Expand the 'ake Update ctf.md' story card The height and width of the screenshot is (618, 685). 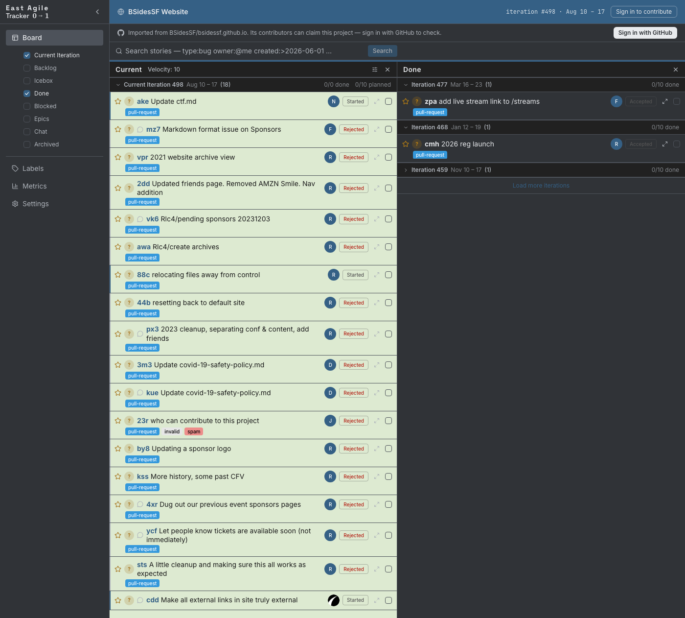coord(377,101)
